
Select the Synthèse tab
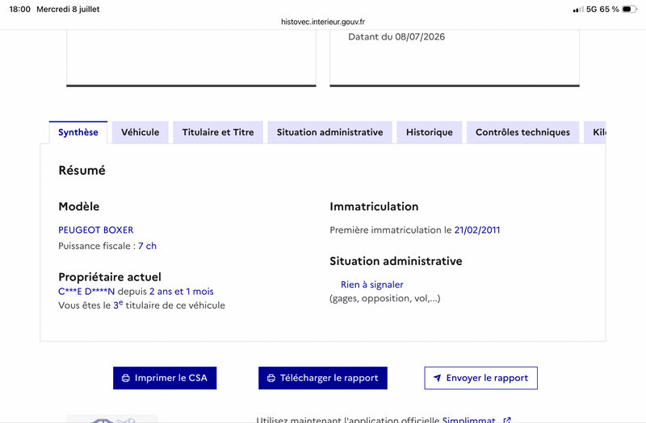pyautogui.click(x=78, y=132)
